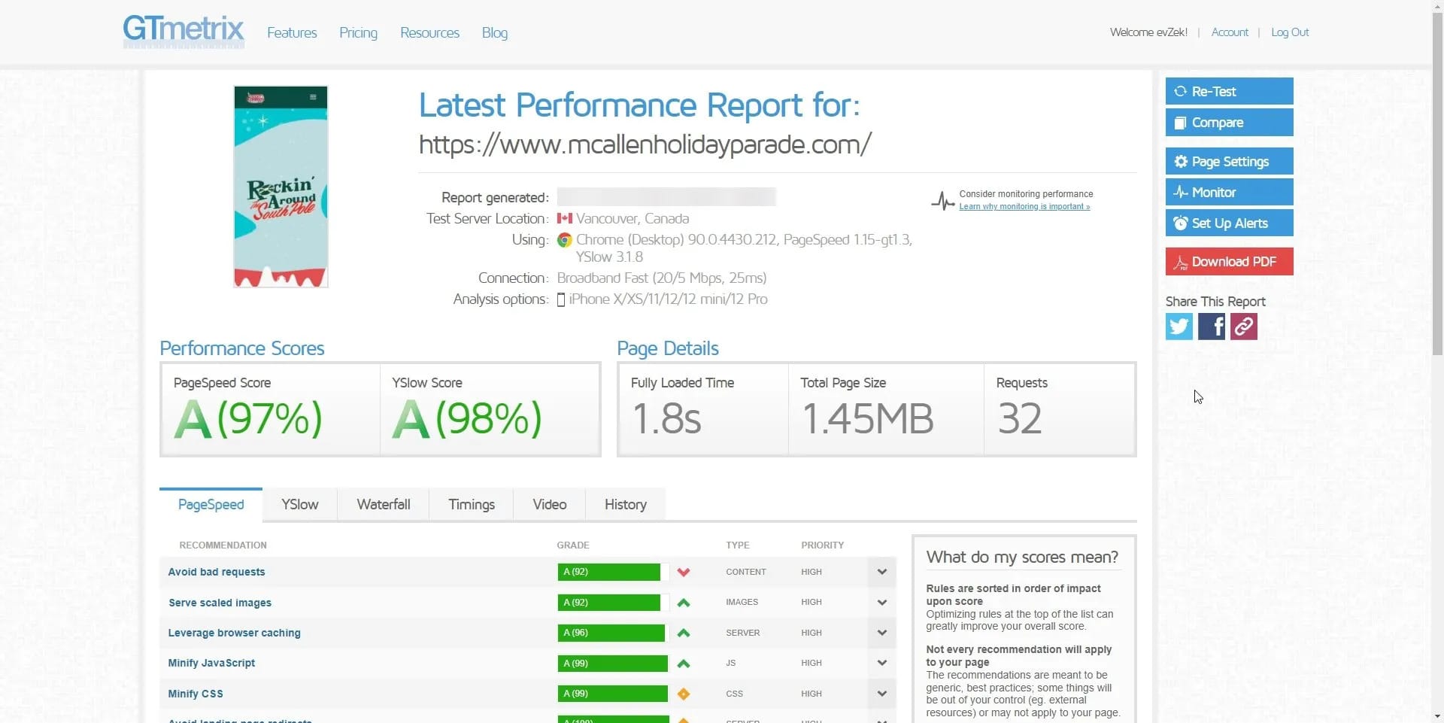This screenshot has width=1444, height=723.
Task: Share report via Facebook icon
Action: (1211, 327)
